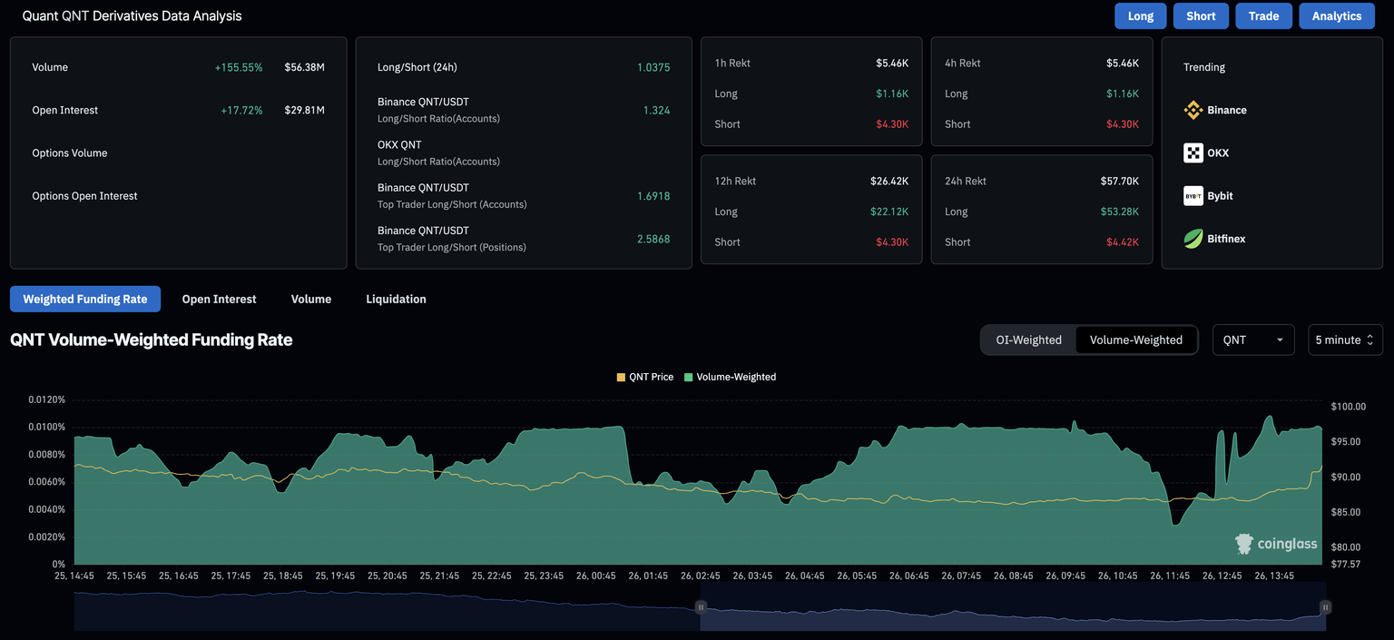Open the Analytics button
The image size is (1394, 640).
coord(1336,16)
